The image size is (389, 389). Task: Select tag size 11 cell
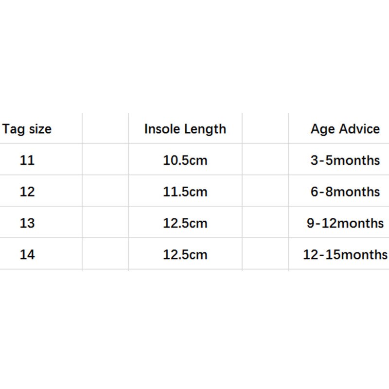27,160
